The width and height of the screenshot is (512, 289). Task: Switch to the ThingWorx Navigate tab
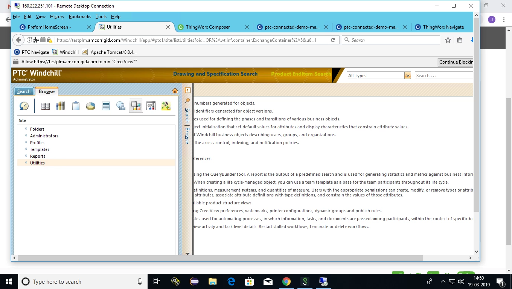click(442, 27)
